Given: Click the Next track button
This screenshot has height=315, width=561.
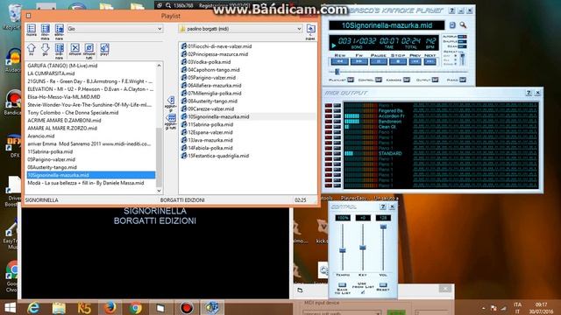Looking at the screenshot, I should click(x=430, y=61).
